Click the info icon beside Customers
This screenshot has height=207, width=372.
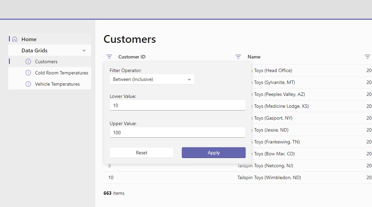coord(28,62)
